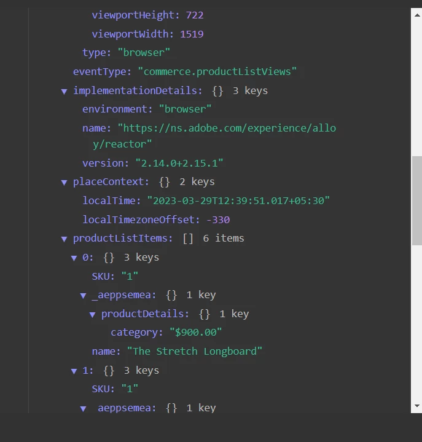Click the SKU "1" value under item 0
The image size is (422, 442).
[x=130, y=276]
